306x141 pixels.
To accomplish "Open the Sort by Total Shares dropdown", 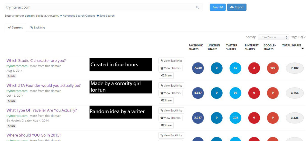I will (273, 37).
